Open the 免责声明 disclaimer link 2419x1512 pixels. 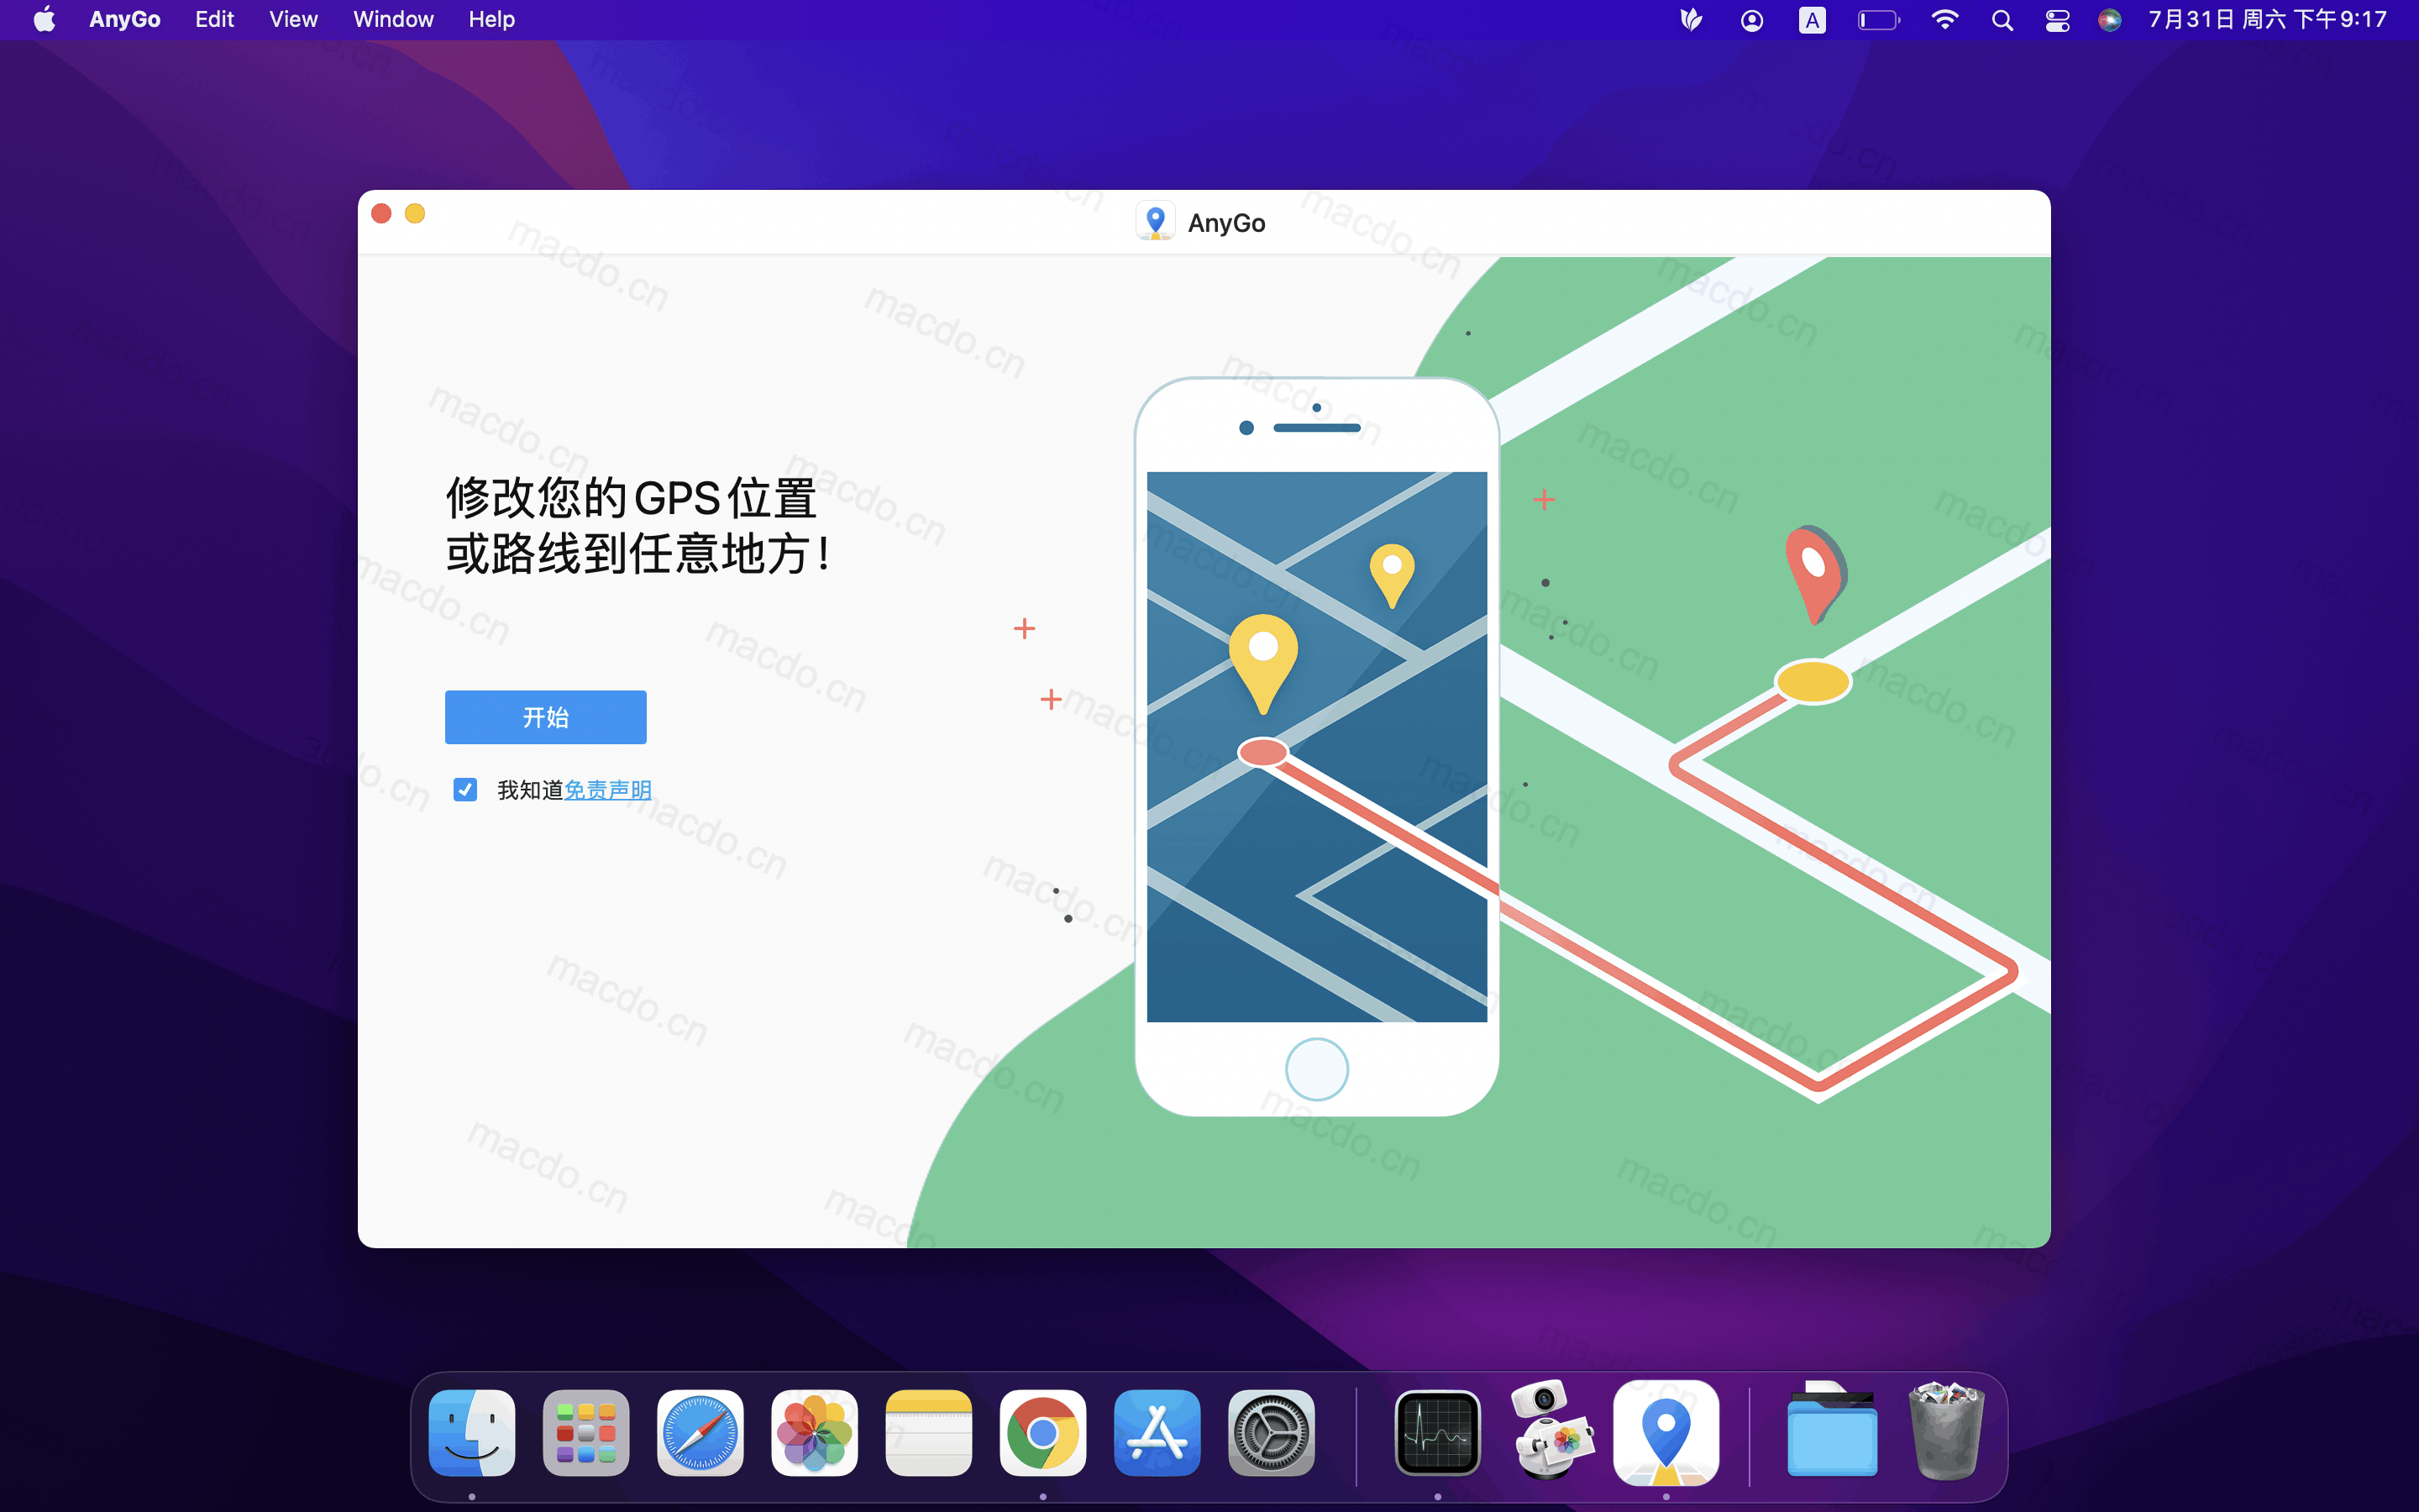[608, 790]
